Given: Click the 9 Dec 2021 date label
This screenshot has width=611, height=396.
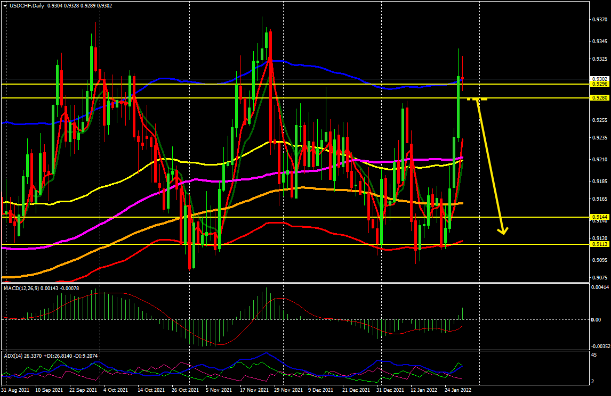Looking at the screenshot, I should point(321,390).
